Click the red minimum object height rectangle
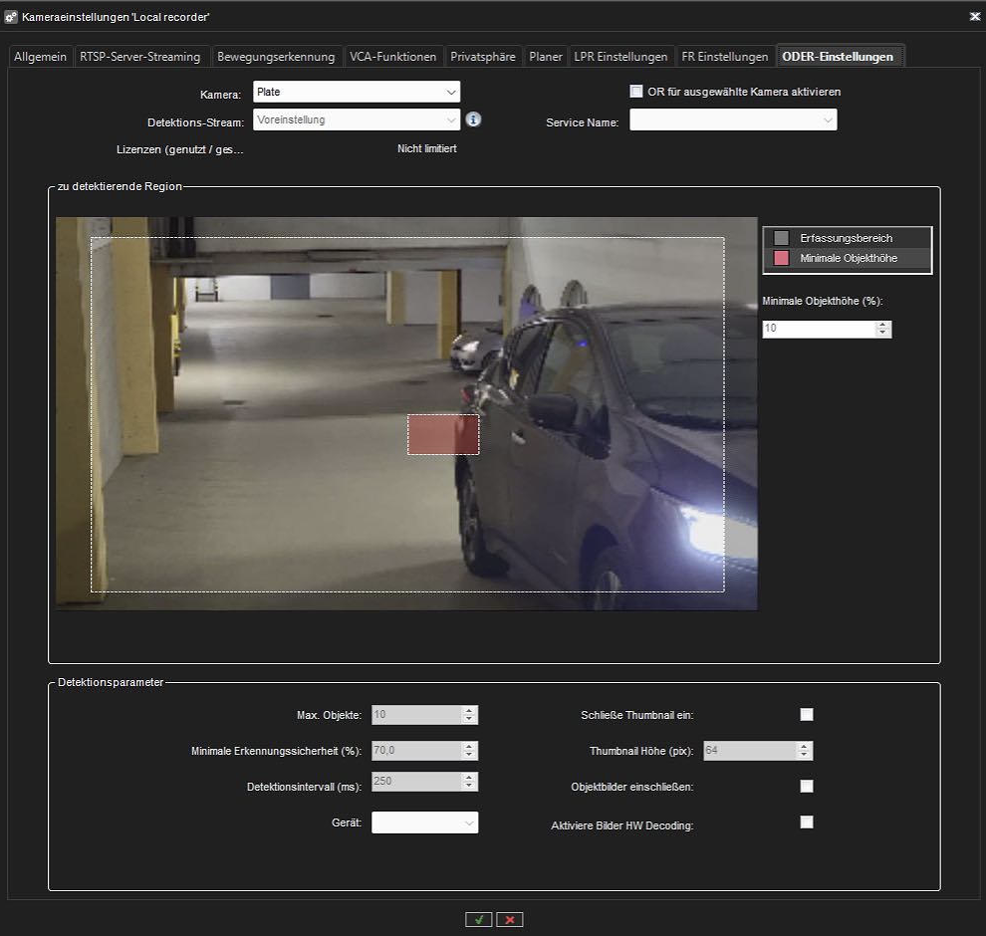This screenshot has height=936, width=986. point(443,434)
